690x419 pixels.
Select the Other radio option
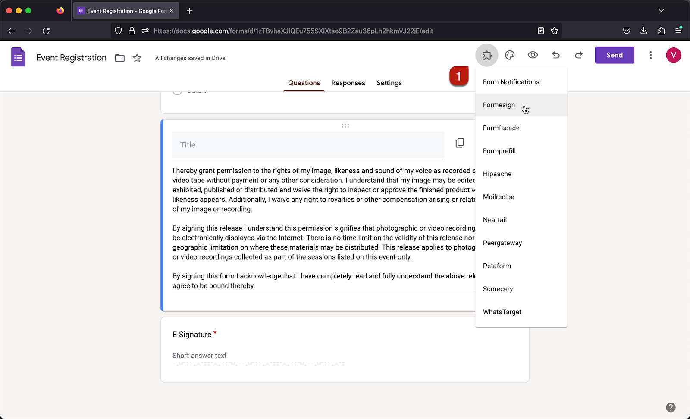[x=177, y=90]
